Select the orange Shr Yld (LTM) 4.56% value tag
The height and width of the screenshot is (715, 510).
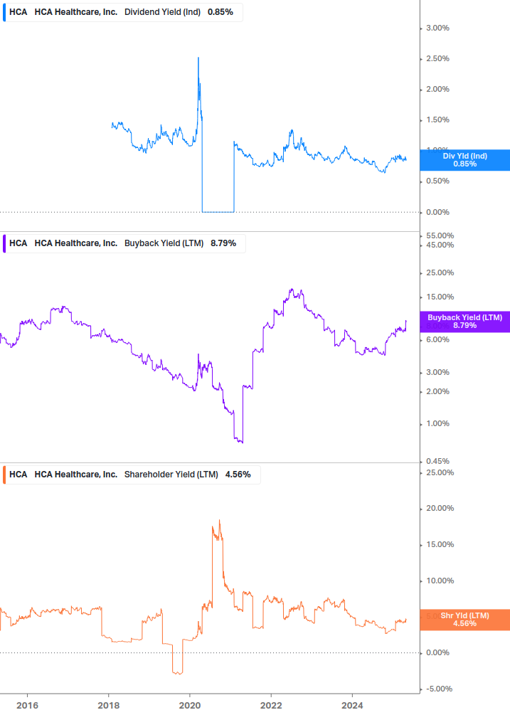465,620
